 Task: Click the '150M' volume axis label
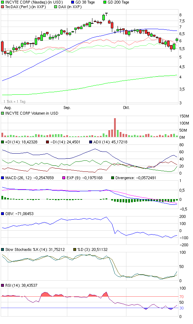coord(184,116)
